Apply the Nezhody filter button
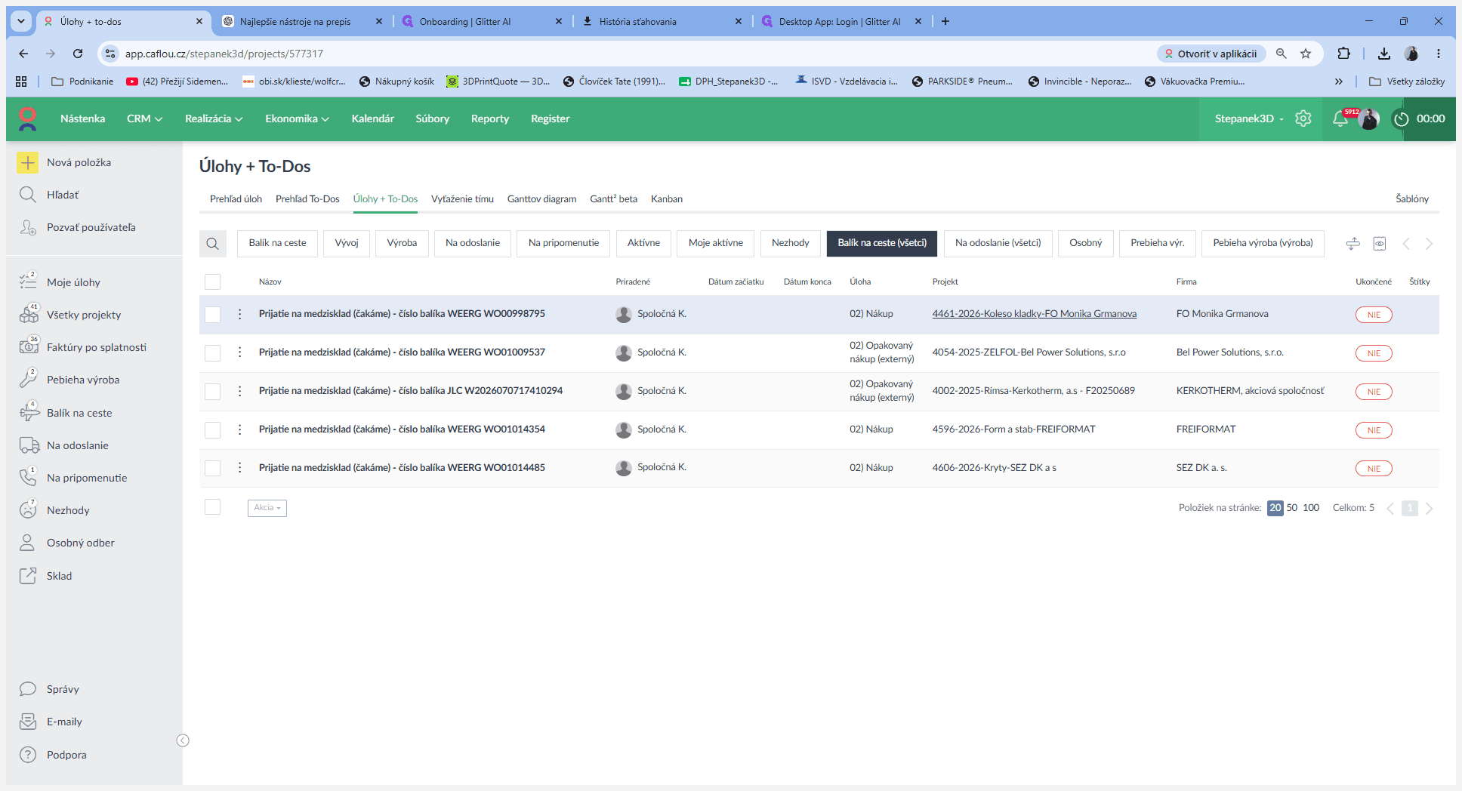This screenshot has width=1462, height=791. tap(790, 243)
